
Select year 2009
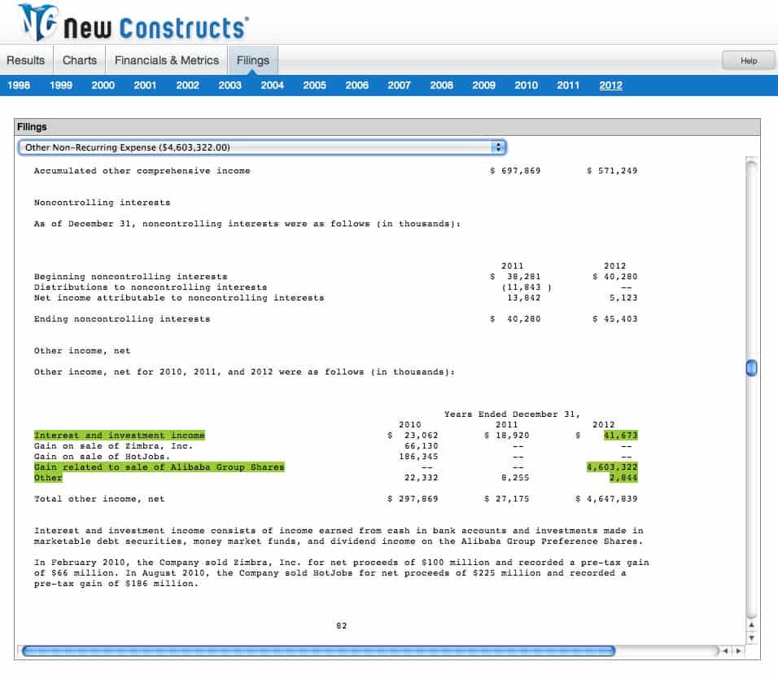coord(483,85)
